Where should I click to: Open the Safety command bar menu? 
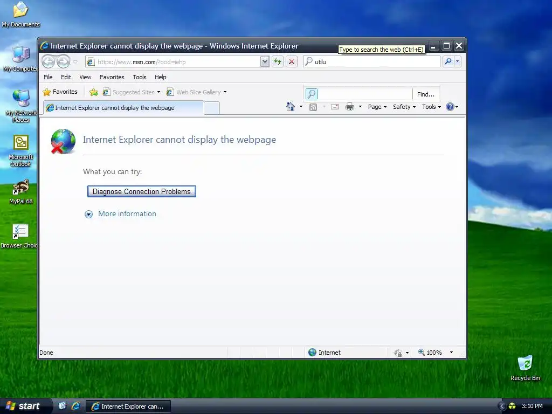pyautogui.click(x=404, y=107)
